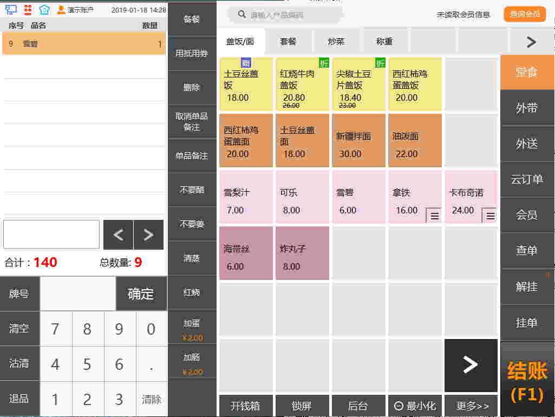Open the spec list icon on the 拿铁 tile
Screen dimensions: 555x417
pyautogui.click(x=434, y=216)
